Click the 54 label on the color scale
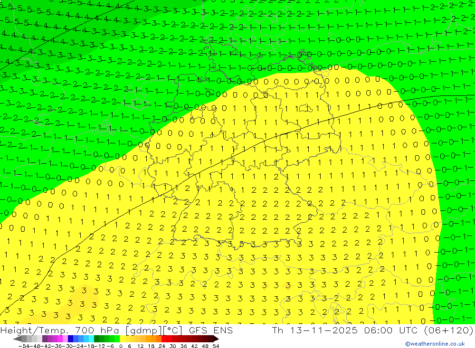The image size is (475, 348). pyautogui.click(x=216, y=346)
